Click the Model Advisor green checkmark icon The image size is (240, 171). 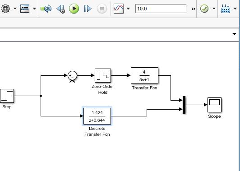tap(204, 9)
